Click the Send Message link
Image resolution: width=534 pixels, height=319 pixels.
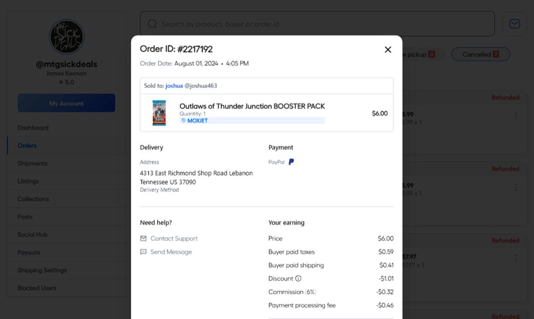[x=171, y=252]
